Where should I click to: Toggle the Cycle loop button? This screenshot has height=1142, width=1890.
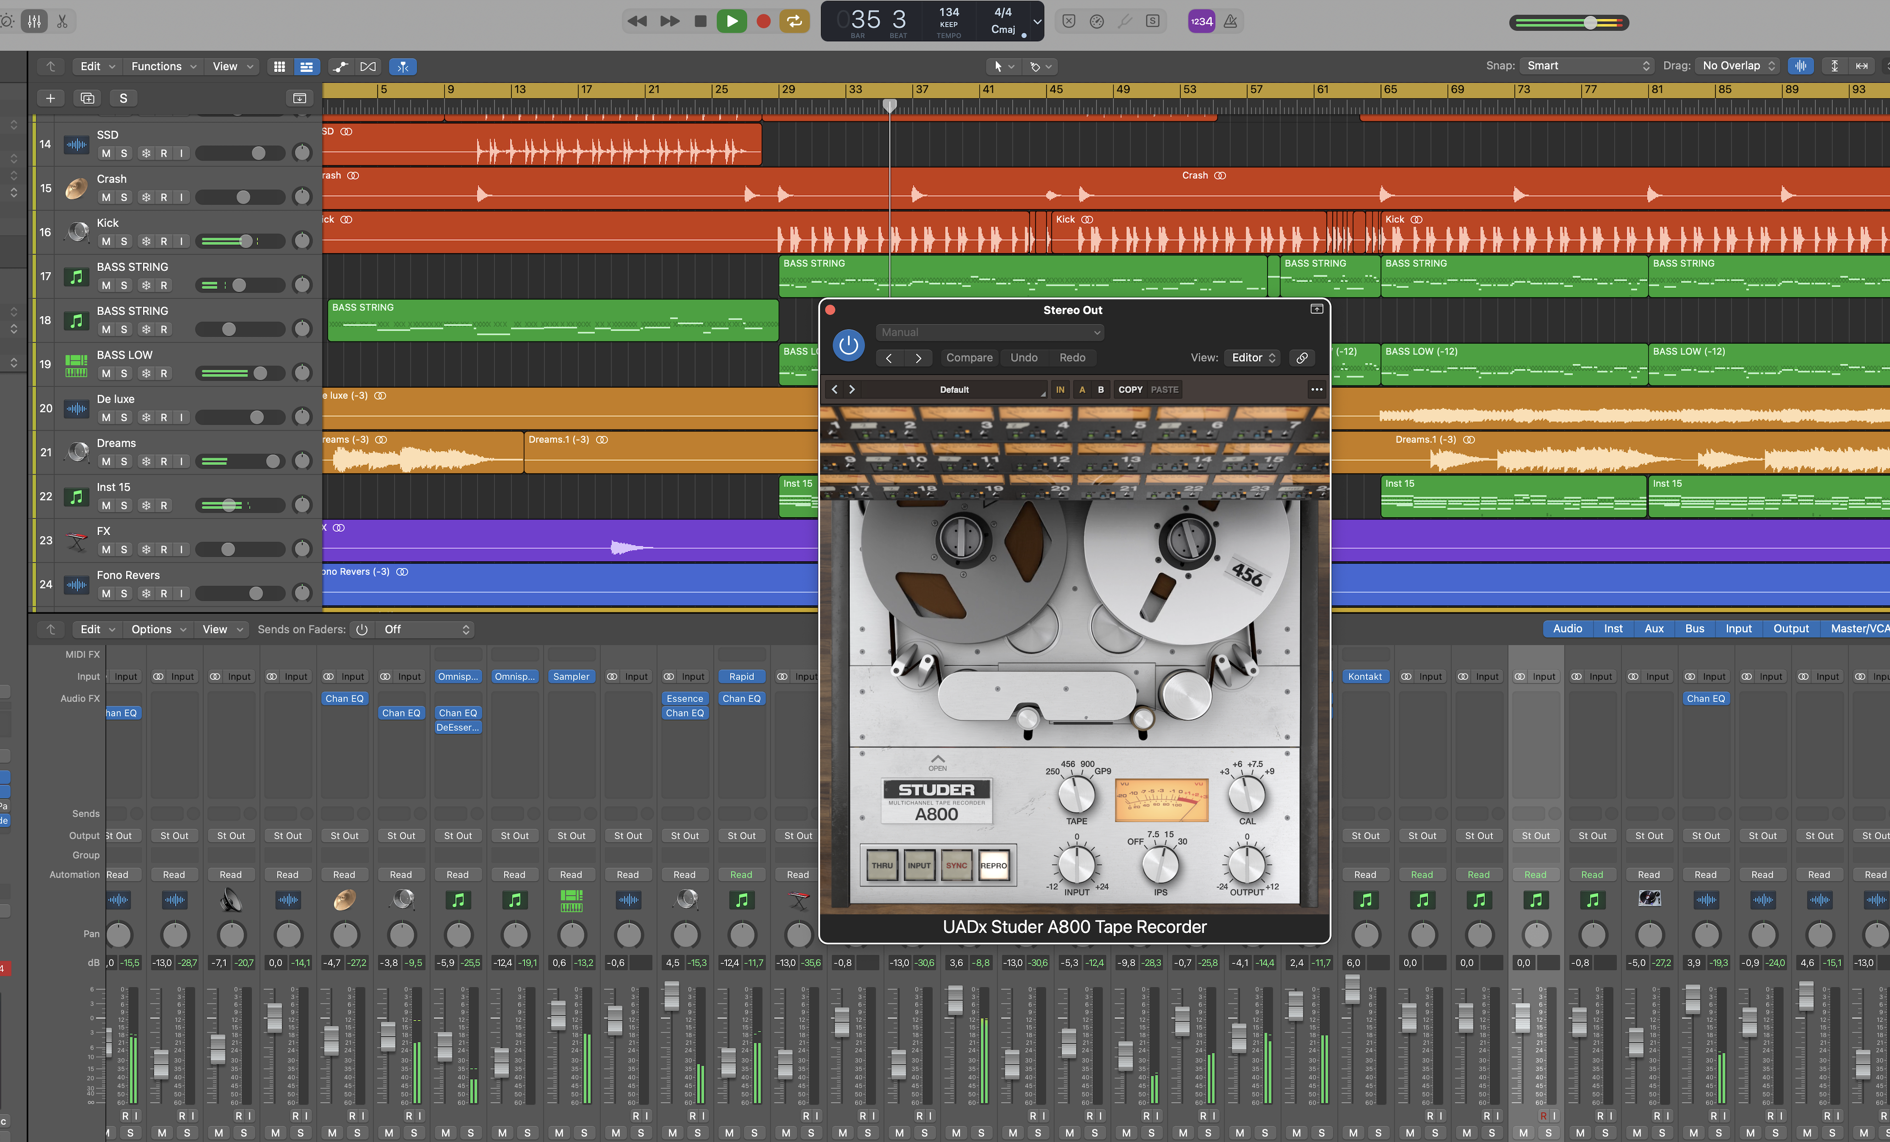coord(795,21)
